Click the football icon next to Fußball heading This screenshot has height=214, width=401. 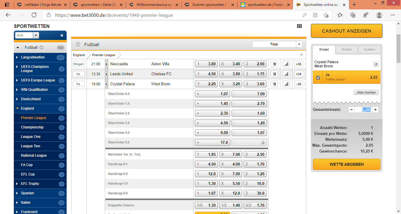[x=78, y=44]
